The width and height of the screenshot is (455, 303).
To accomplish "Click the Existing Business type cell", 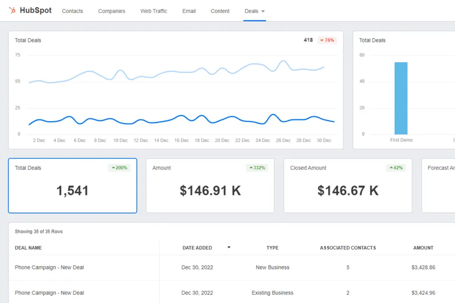I will click(272, 293).
